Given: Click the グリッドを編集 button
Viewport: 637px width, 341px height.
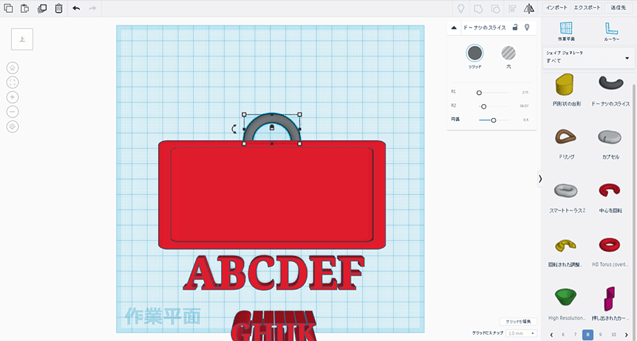Looking at the screenshot, I should [x=519, y=321].
